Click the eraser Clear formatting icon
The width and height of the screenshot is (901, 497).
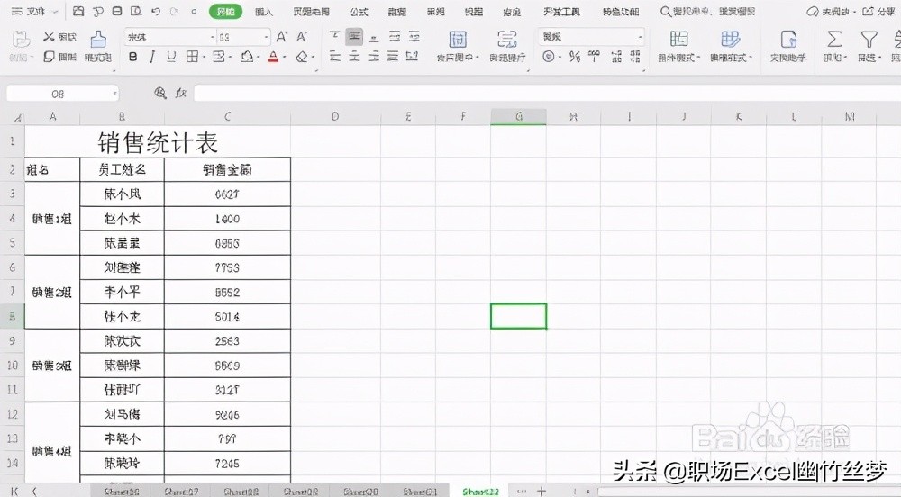click(x=302, y=57)
